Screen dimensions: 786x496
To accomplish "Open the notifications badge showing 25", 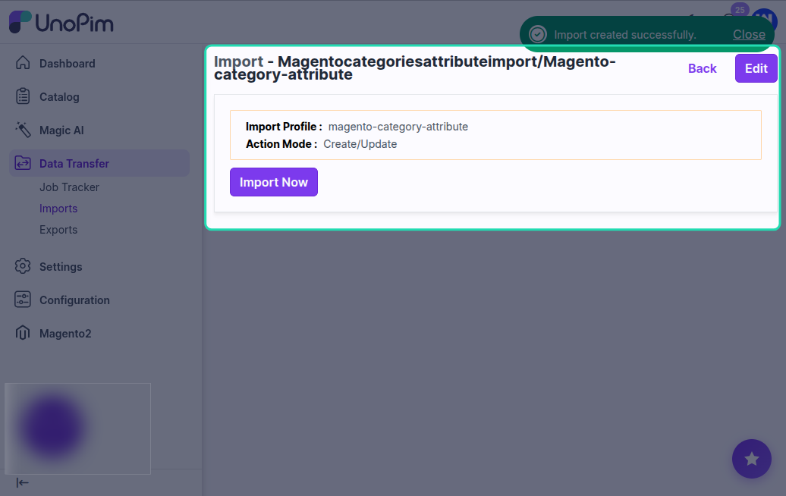I will [740, 10].
